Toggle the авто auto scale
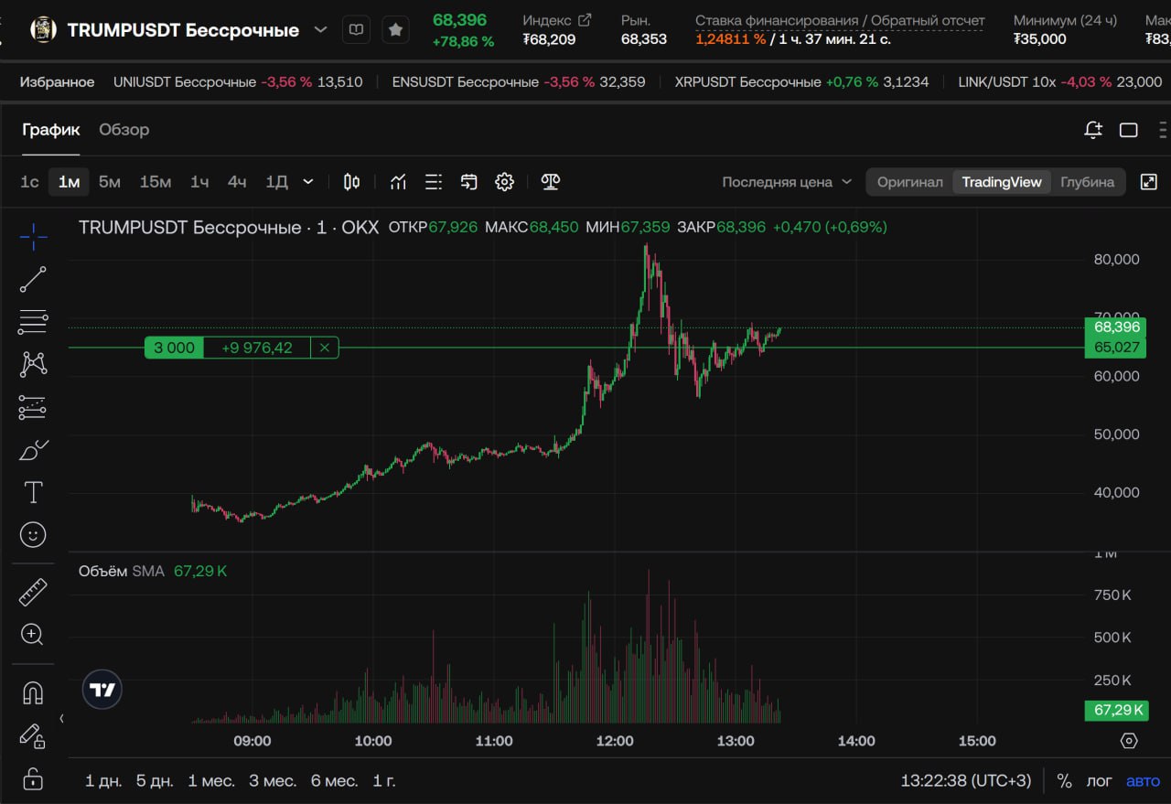The image size is (1171, 804). pos(1143,781)
